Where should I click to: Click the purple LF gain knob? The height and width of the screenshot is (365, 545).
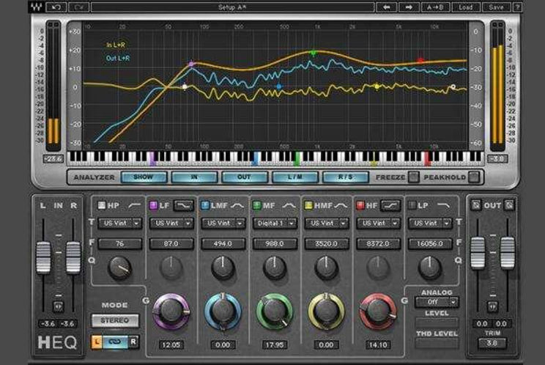pos(171,311)
